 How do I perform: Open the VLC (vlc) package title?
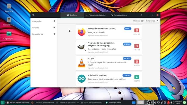91,59
